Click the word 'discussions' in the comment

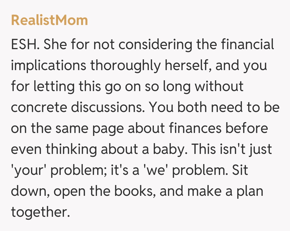click(x=107, y=107)
